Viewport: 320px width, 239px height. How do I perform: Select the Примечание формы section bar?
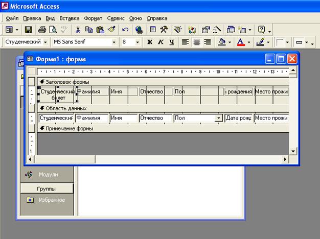click(x=163, y=129)
